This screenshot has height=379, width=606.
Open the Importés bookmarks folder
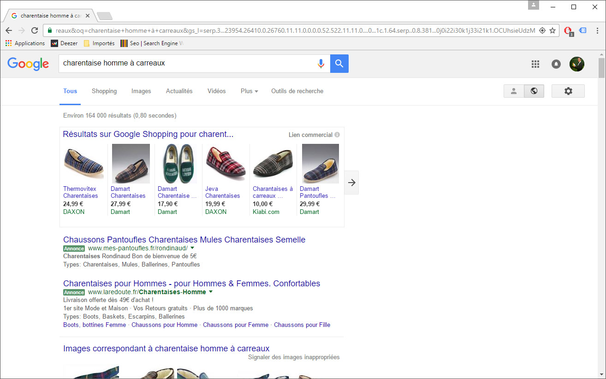99,43
